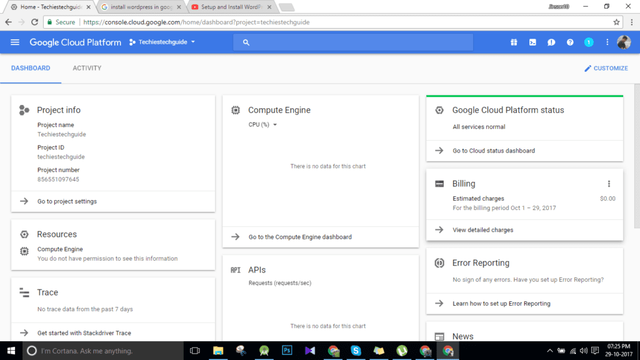Click the Error Reporting icon
The image size is (640, 360).
439,263
